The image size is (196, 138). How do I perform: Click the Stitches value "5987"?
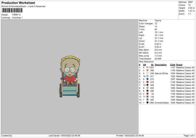point(190,2)
